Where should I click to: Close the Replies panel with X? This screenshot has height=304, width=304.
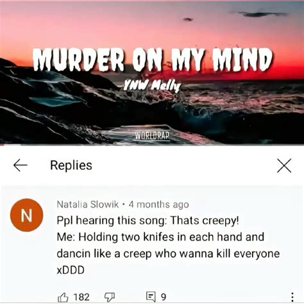[284, 165]
